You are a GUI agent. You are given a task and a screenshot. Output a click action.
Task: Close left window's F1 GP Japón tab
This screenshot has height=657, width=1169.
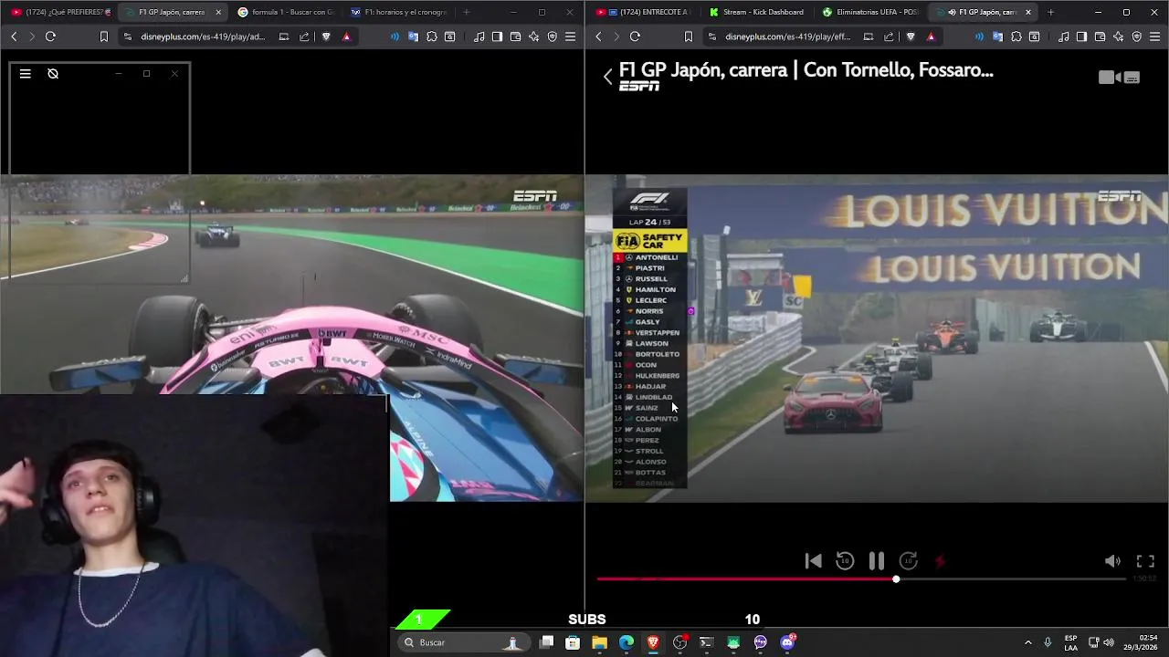pos(218,12)
